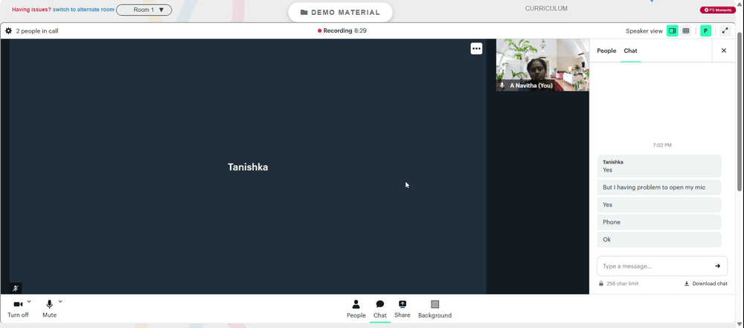The width and height of the screenshot is (744, 328).
Task: Select the Chat tab in side panel
Action: [631, 51]
